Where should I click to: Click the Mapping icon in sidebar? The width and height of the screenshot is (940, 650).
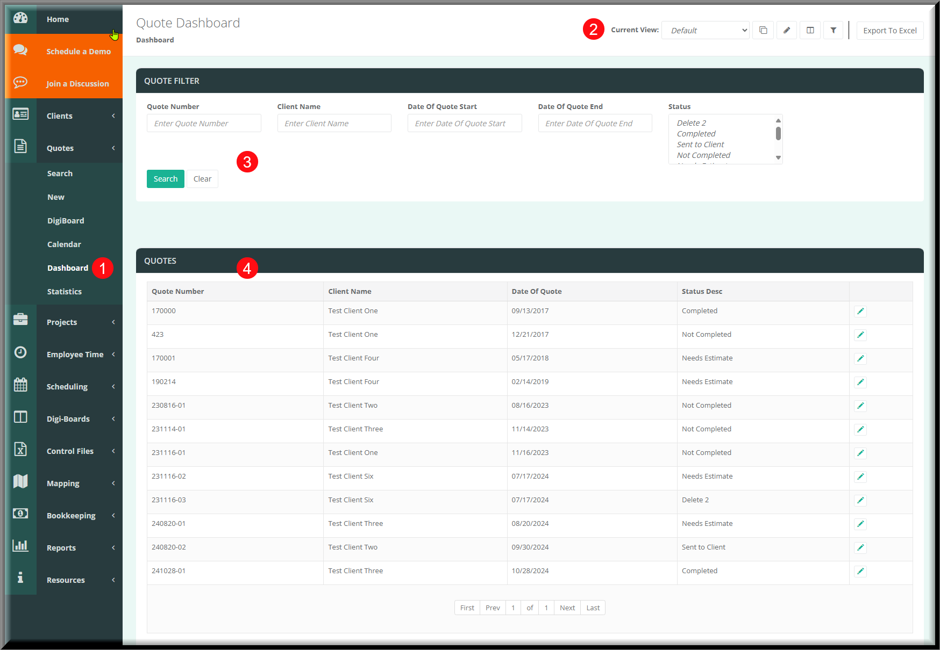coord(20,482)
